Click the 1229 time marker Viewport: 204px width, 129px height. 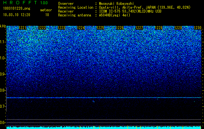tap(178, 28)
